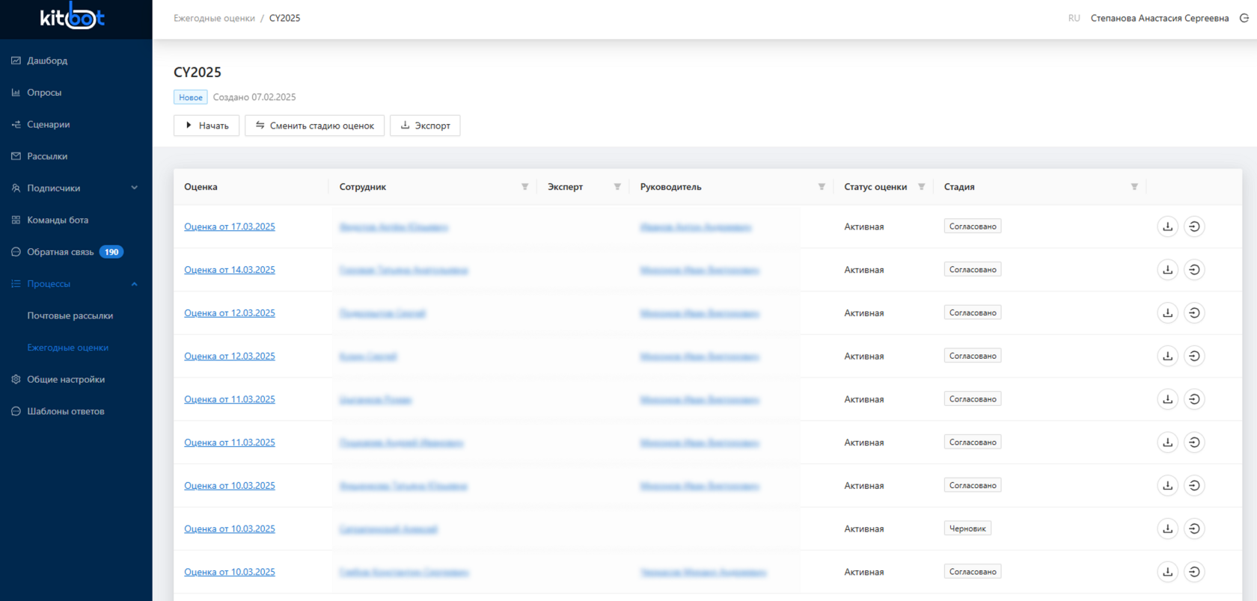Click the kitbot logo
Image resolution: width=1257 pixels, height=601 pixels.
[73, 16]
